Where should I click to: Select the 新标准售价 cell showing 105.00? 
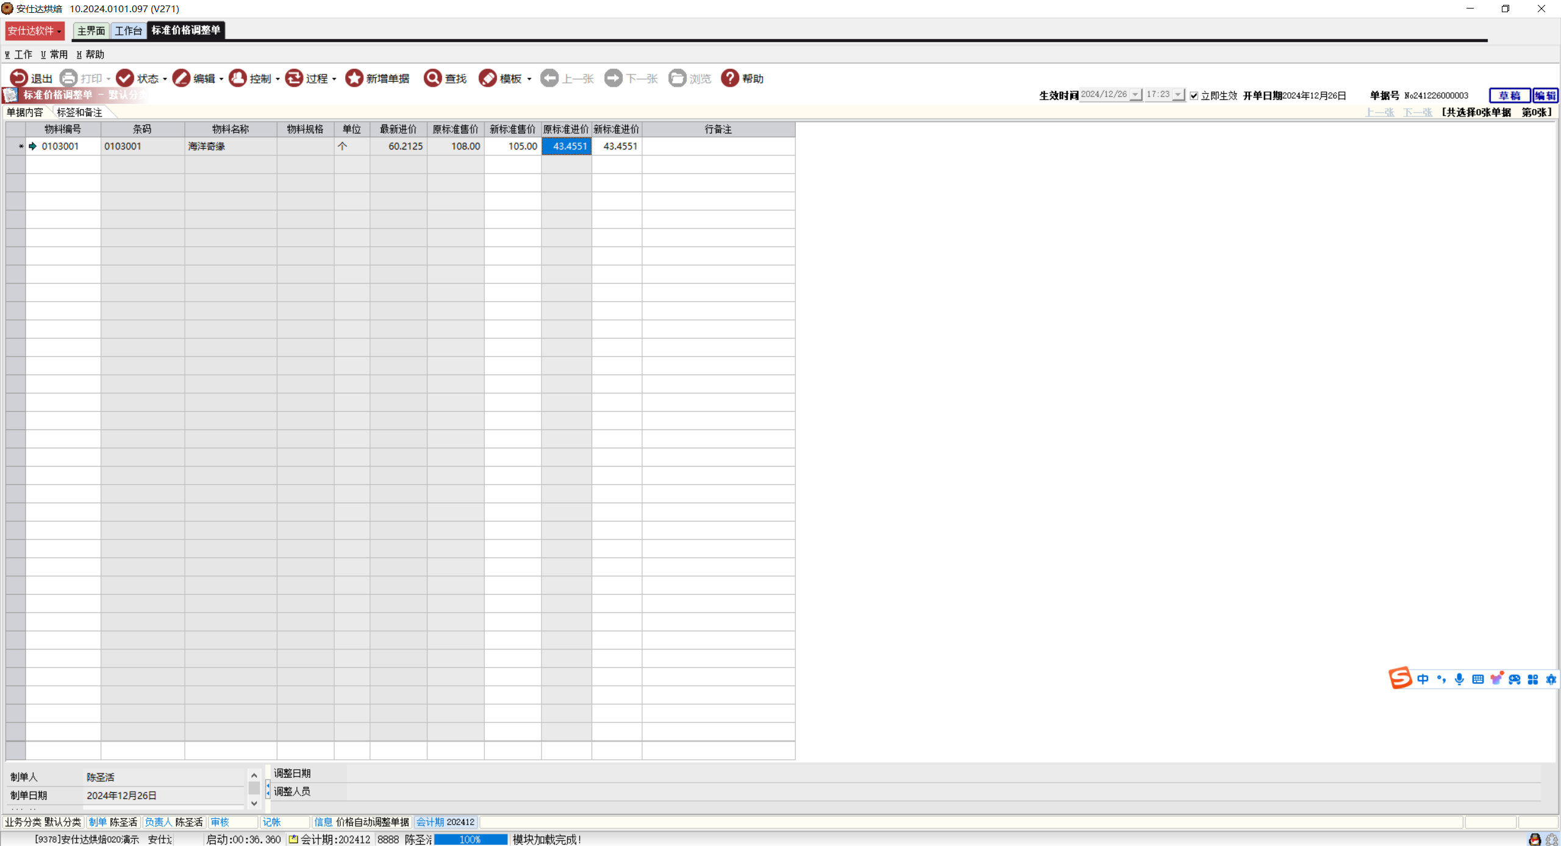(x=513, y=146)
